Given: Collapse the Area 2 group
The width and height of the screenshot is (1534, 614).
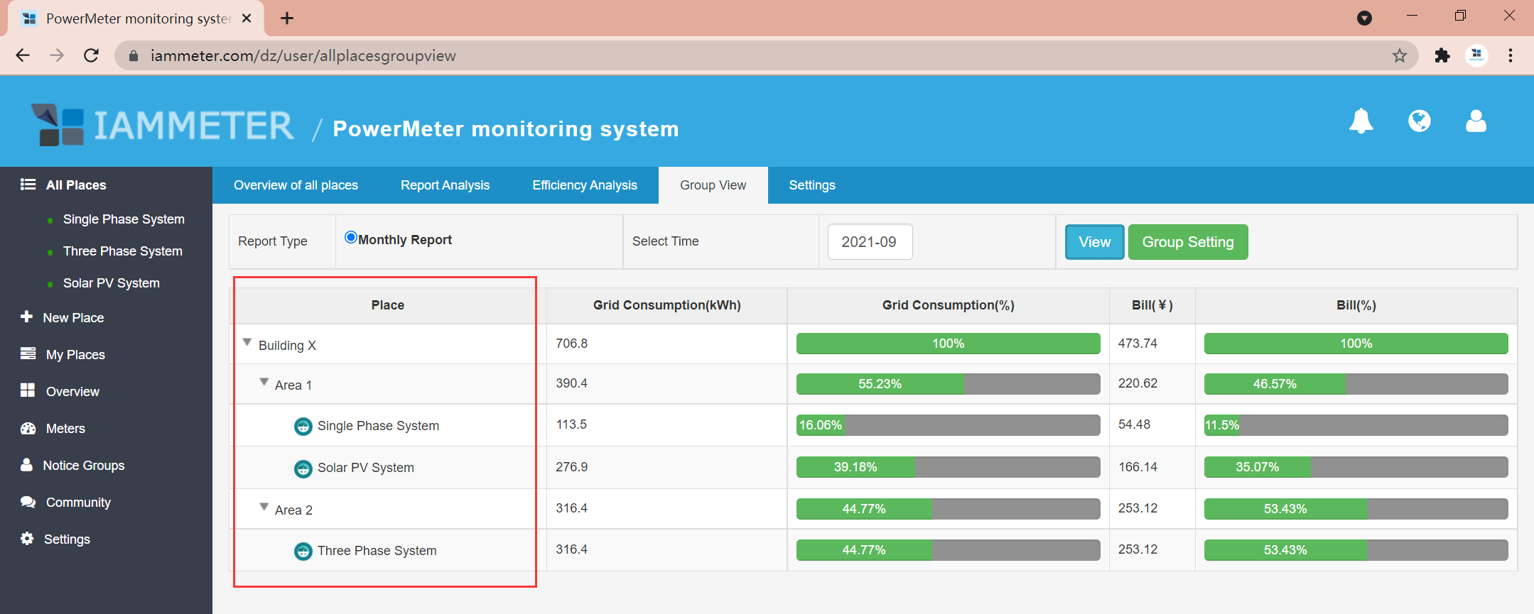Looking at the screenshot, I should pos(264,508).
